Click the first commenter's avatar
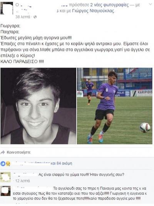The height and width of the screenshot is (206, 154). (5, 177)
